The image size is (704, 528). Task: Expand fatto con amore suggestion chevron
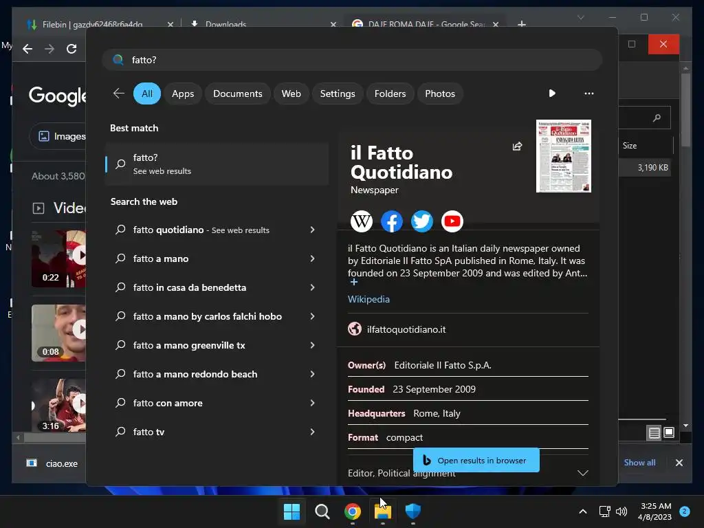[x=313, y=403]
